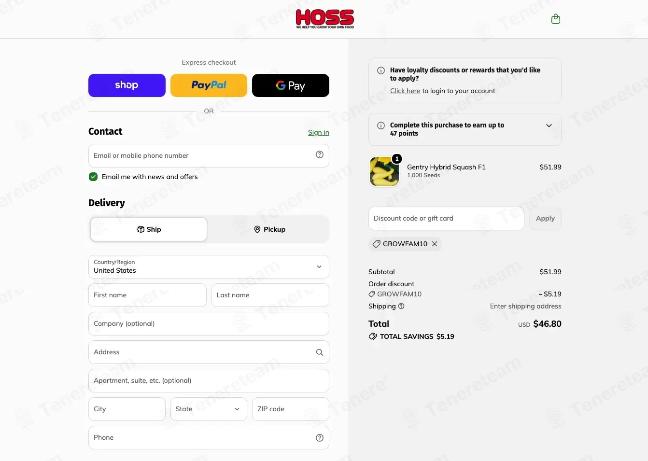Check out with Google Pay
Viewport: 648px width, 461px height.
click(x=291, y=85)
